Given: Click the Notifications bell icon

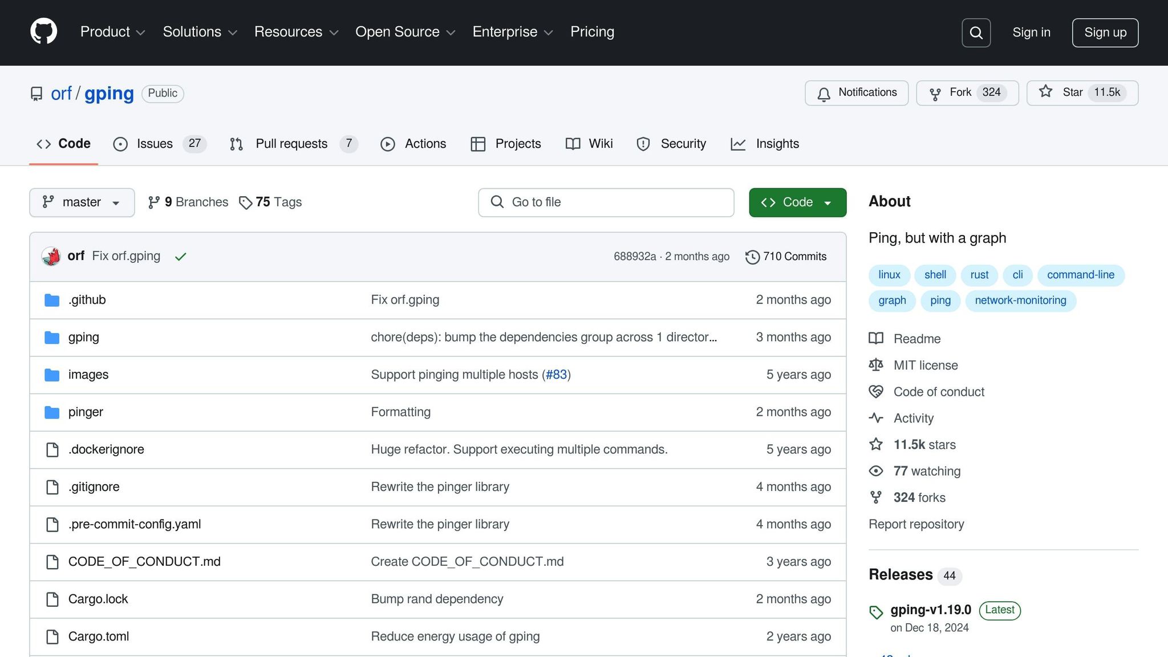Looking at the screenshot, I should point(824,94).
